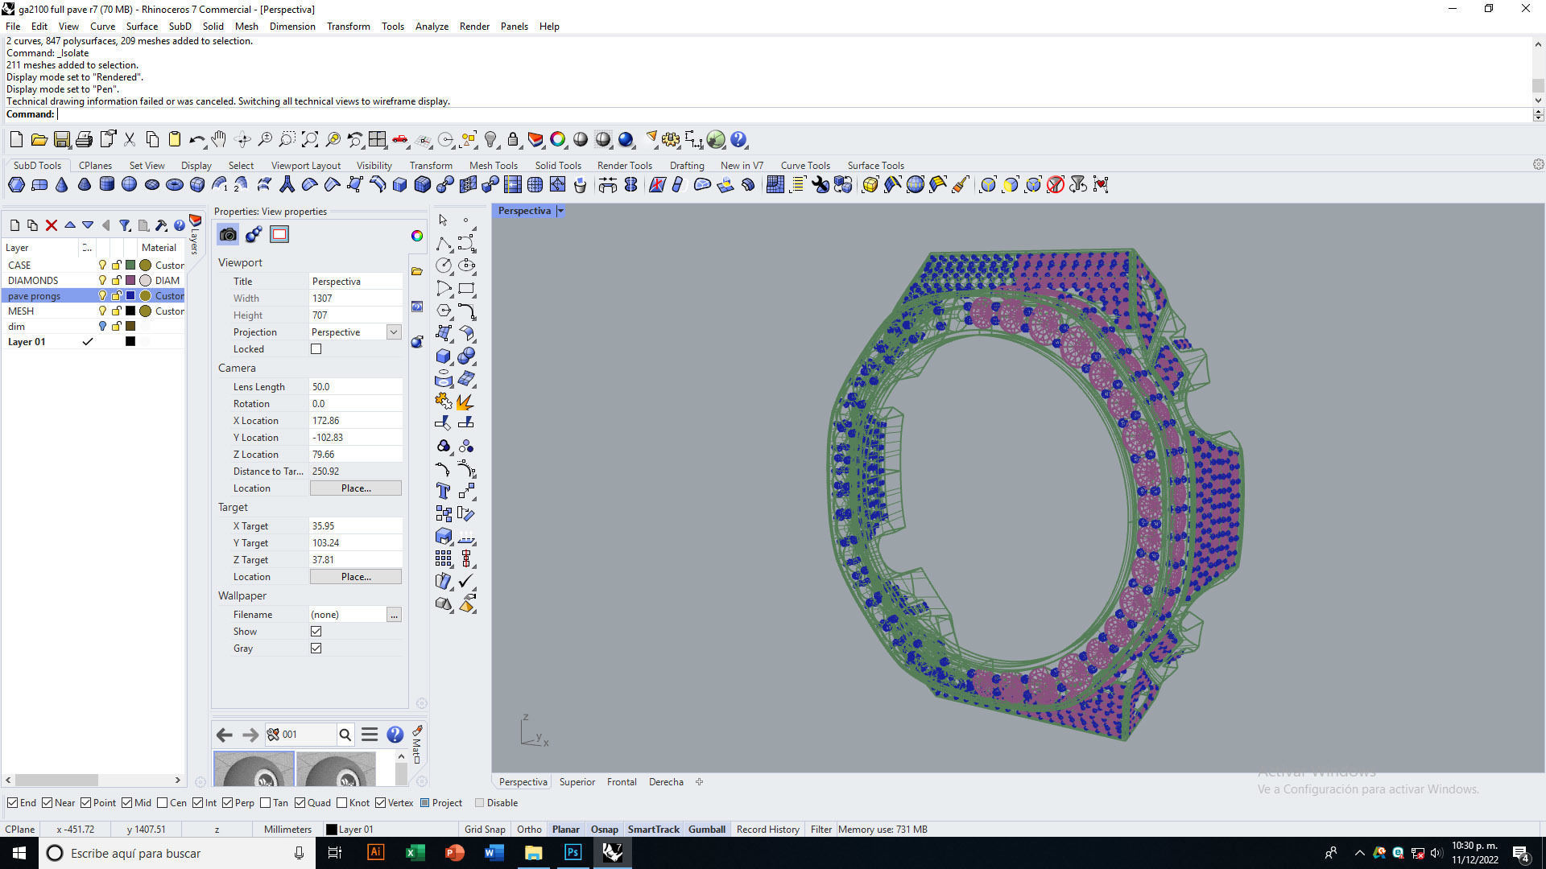The height and width of the screenshot is (869, 1546).
Task: Switch to Drafting toolbar tab
Action: (x=687, y=166)
